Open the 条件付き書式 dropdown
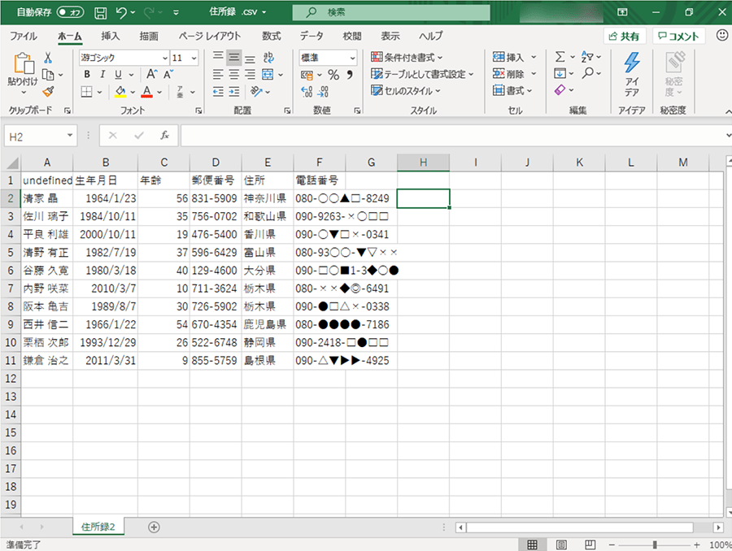 pos(407,58)
